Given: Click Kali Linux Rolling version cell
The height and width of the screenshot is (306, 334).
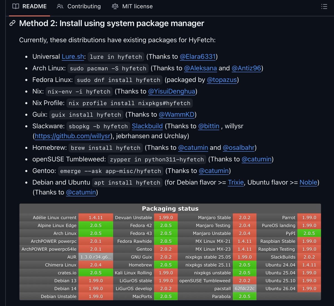Looking at the screenshot, I should [166, 273].
